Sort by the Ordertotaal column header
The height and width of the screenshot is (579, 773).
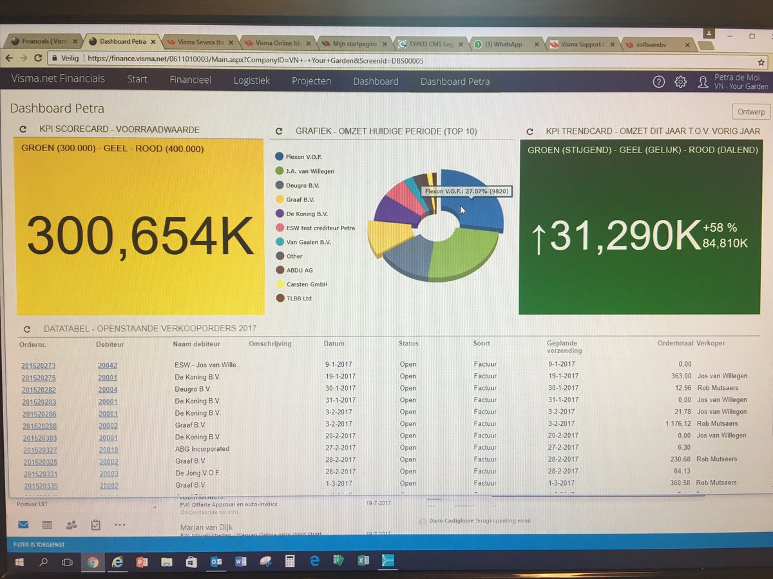pos(674,343)
